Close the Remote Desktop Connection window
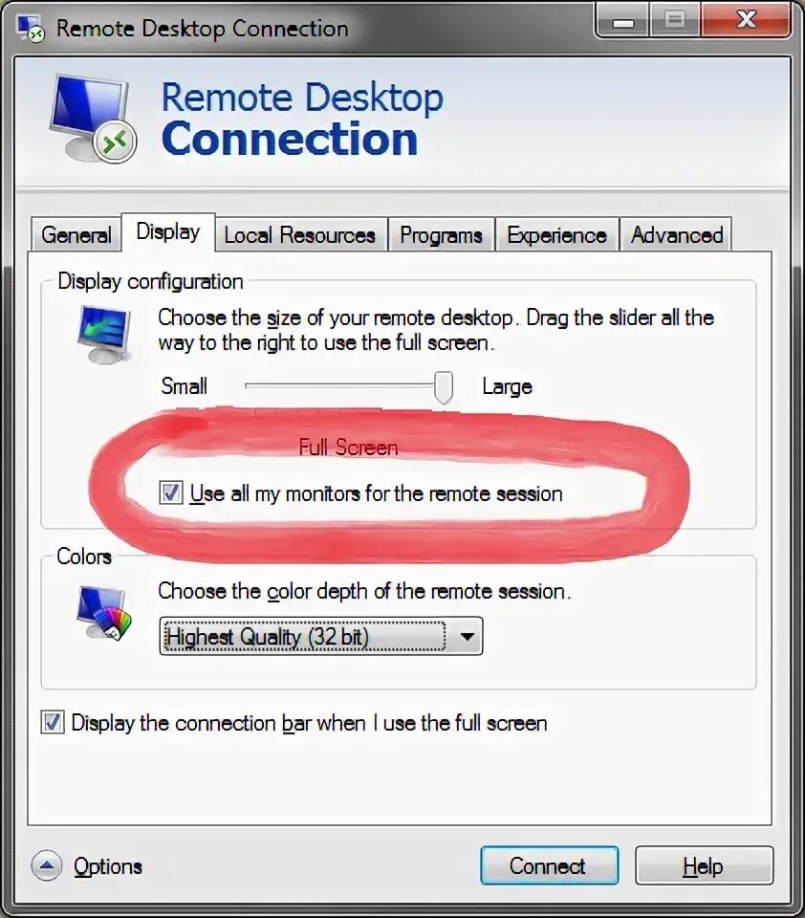 [747, 20]
